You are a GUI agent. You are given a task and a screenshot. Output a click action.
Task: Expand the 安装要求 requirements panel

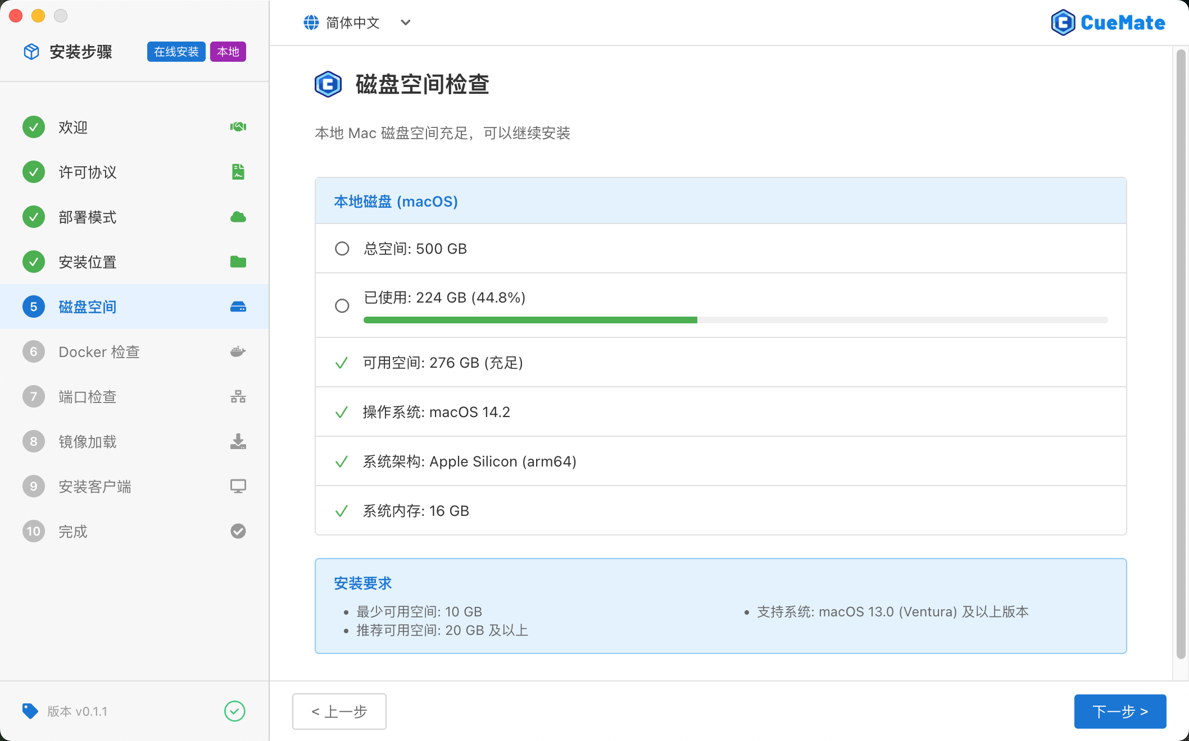point(362,583)
